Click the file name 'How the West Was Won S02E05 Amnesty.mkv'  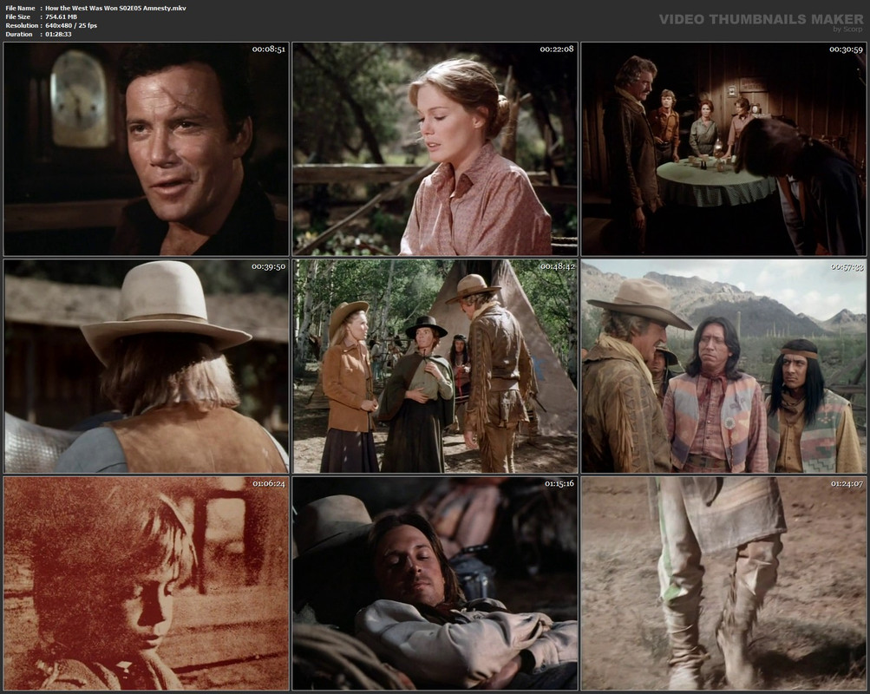[x=115, y=9]
